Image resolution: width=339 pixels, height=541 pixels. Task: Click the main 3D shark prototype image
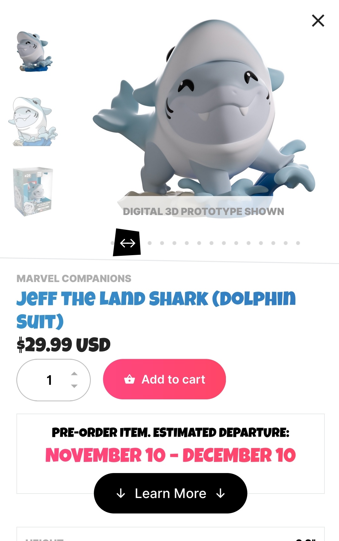(204, 114)
